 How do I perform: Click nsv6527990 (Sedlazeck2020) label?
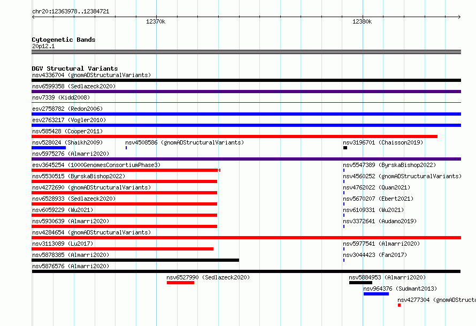click(208, 277)
